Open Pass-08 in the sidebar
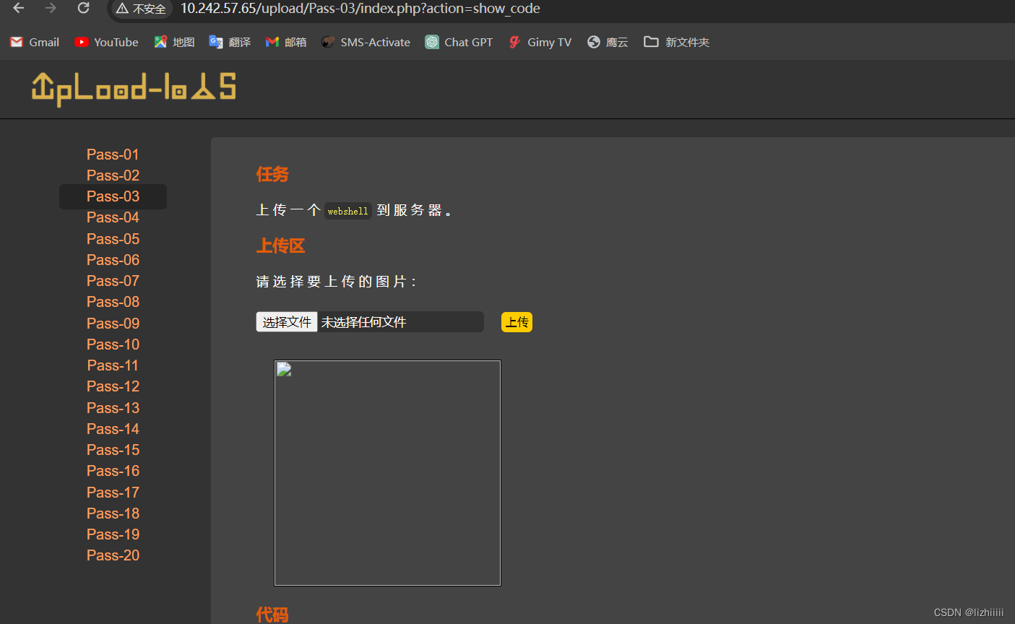 click(x=113, y=302)
